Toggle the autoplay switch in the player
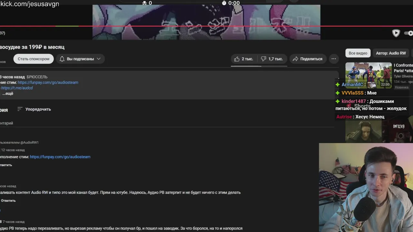This screenshot has height=232, width=413. point(409,33)
